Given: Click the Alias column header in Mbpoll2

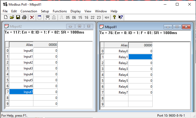Looking at the screenshot, I should point(21,45).
